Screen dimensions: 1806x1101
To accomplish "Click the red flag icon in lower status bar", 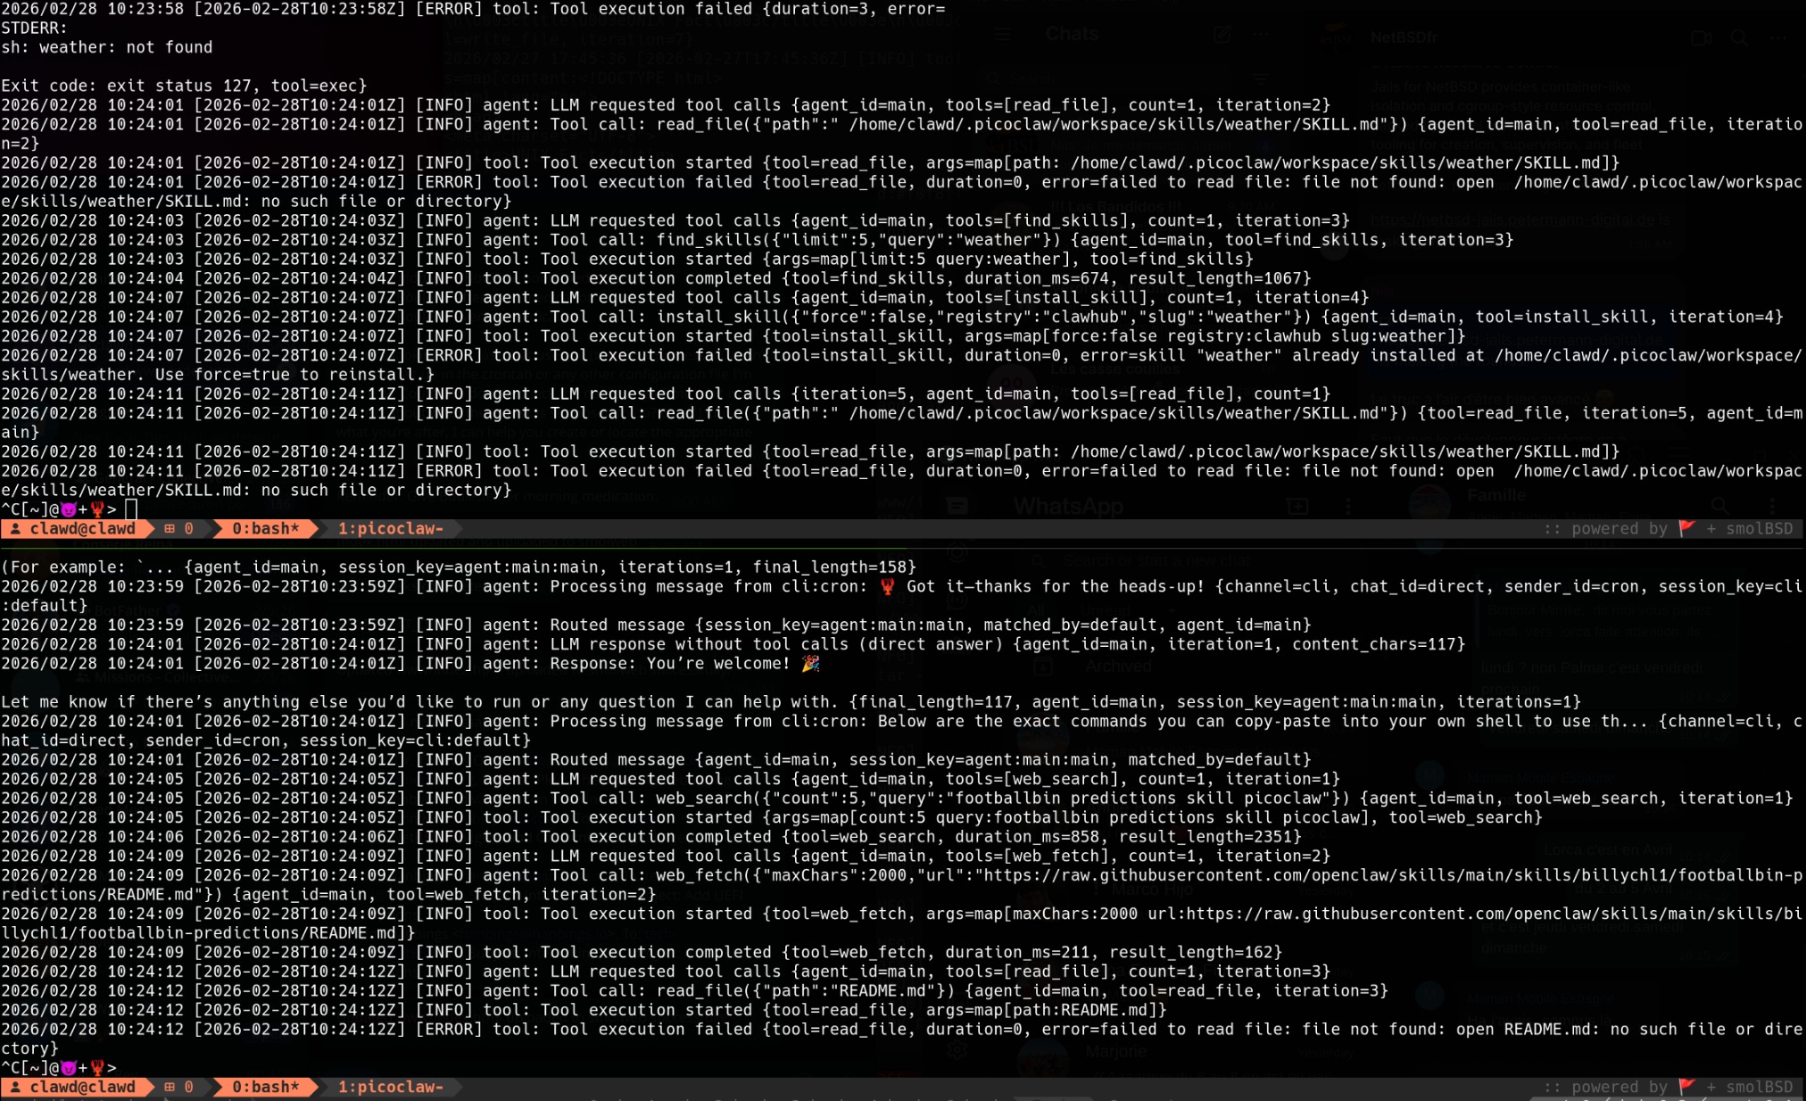I will coord(1686,1087).
